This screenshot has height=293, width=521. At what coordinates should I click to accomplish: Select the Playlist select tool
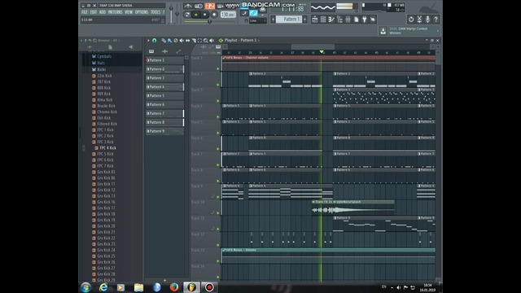(x=199, y=40)
